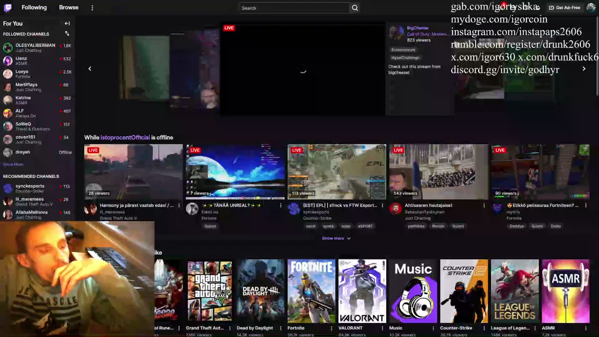This screenshot has height=337, width=599.
Task: Open options for League of Legends category
Action: click(535, 328)
